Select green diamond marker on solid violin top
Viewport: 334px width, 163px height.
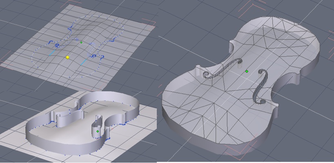pyautogui.click(x=247, y=71)
